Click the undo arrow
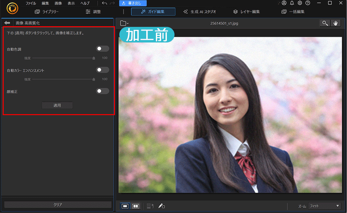Viewport: 347px width, 213px height. (104, 3)
